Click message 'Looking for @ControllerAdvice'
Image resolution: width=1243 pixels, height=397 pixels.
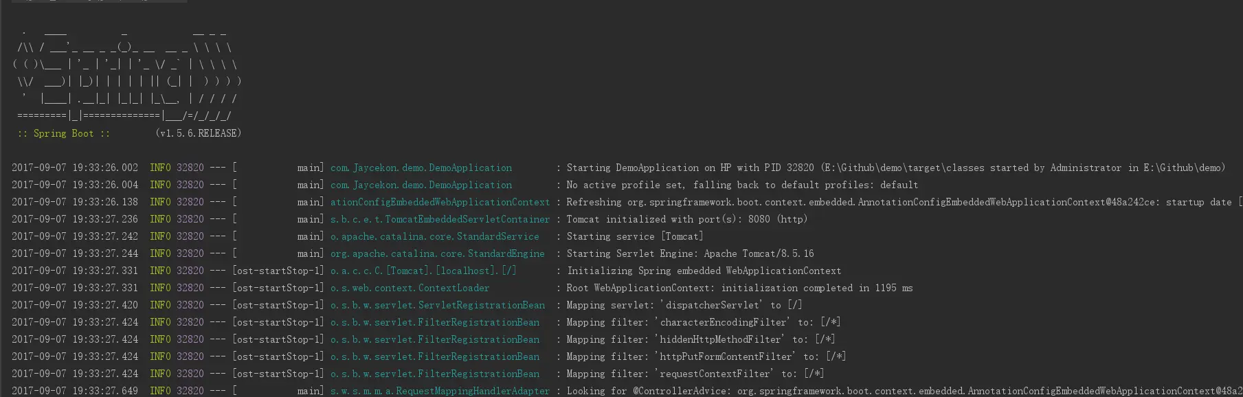tap(649, 391)
